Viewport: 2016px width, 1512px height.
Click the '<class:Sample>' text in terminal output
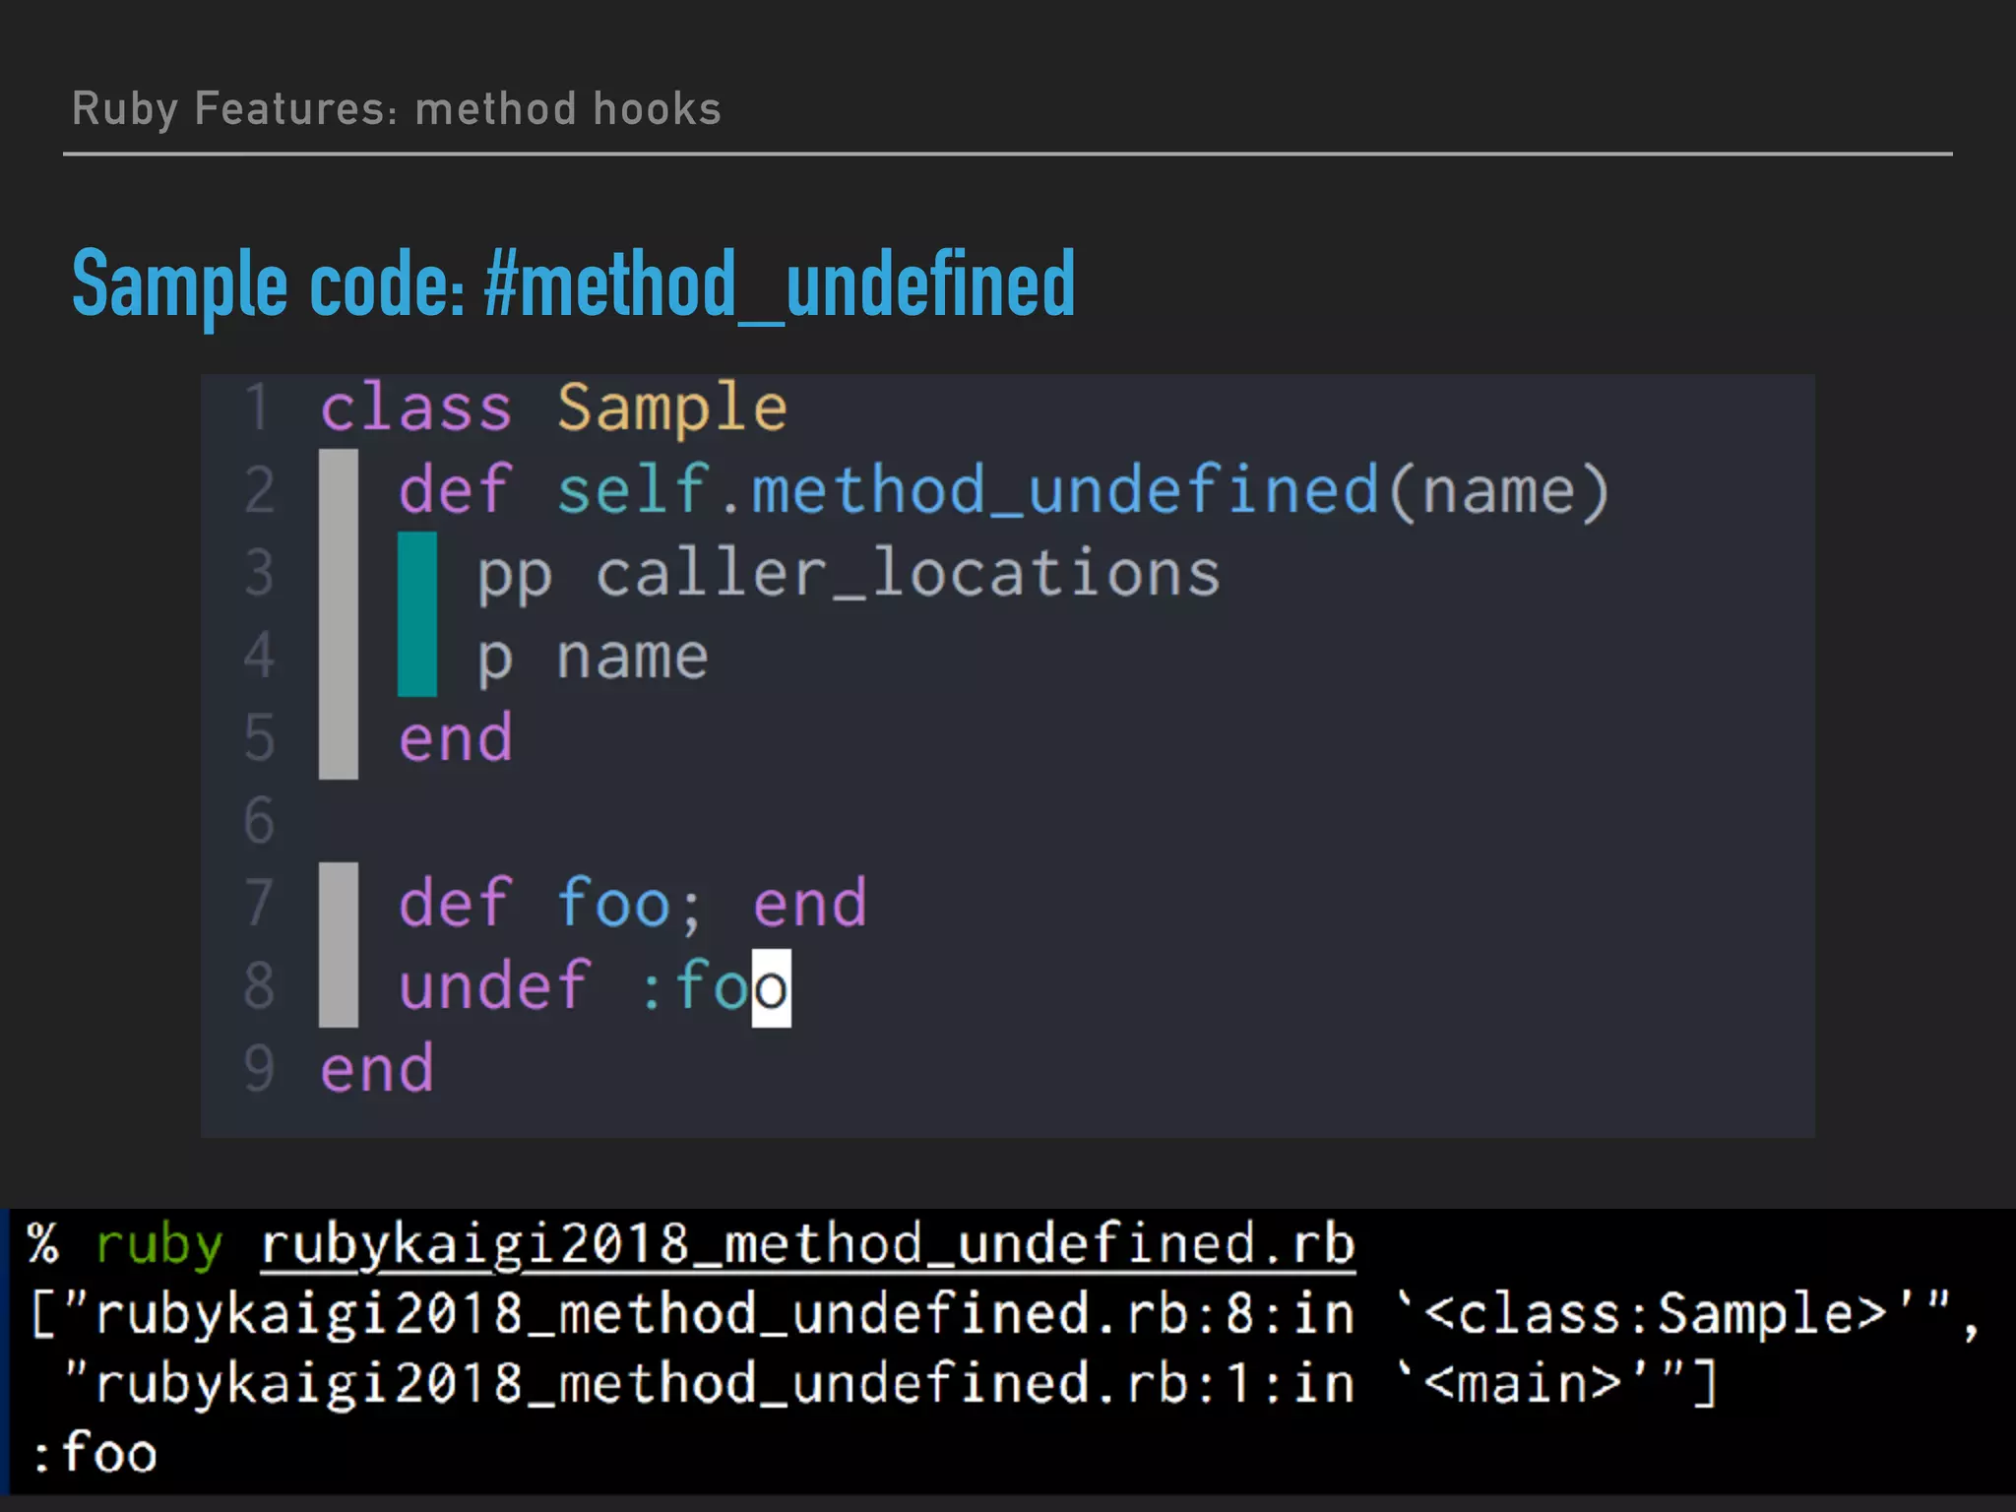pos(1654,1314)
